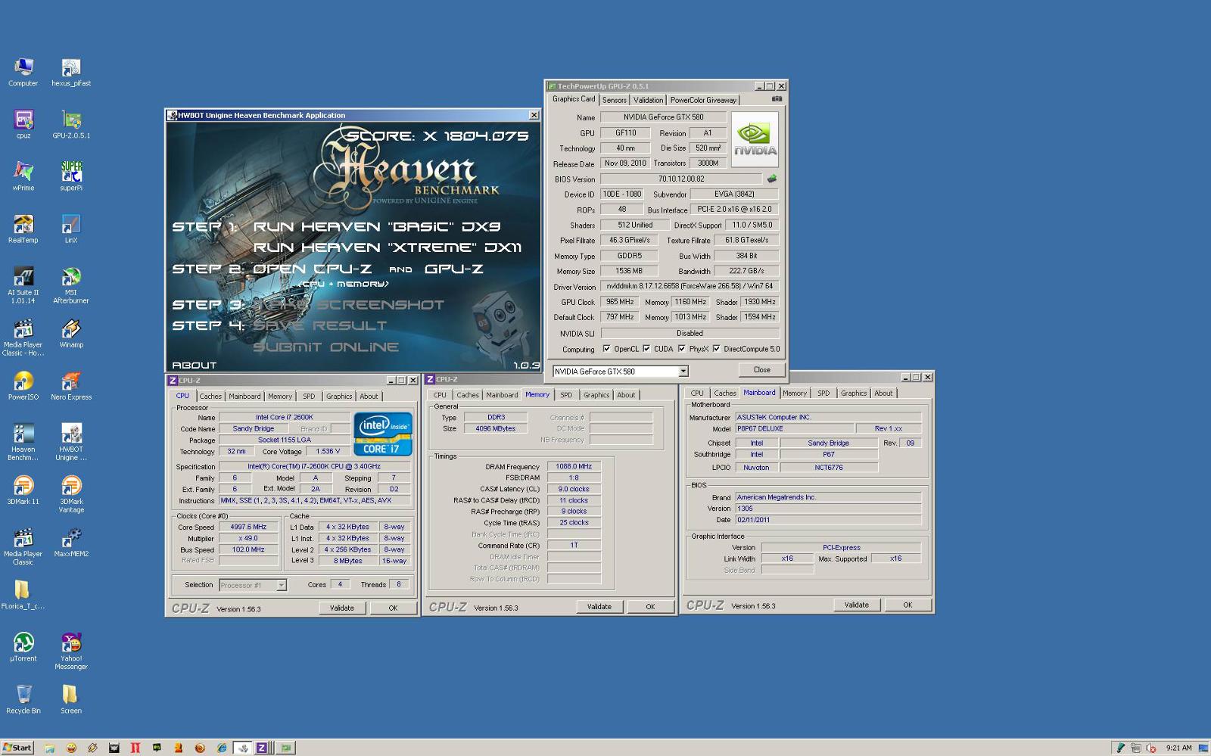Open Caches tab in CPU-Z window showing processor info

click(210, 397)
